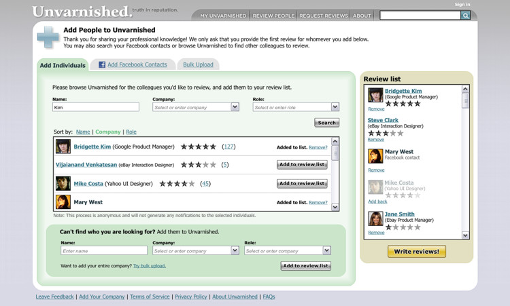The image size is (510, 306).
Task: Switch to Add Facebook Contacts tab
Action: click(133, 64)
